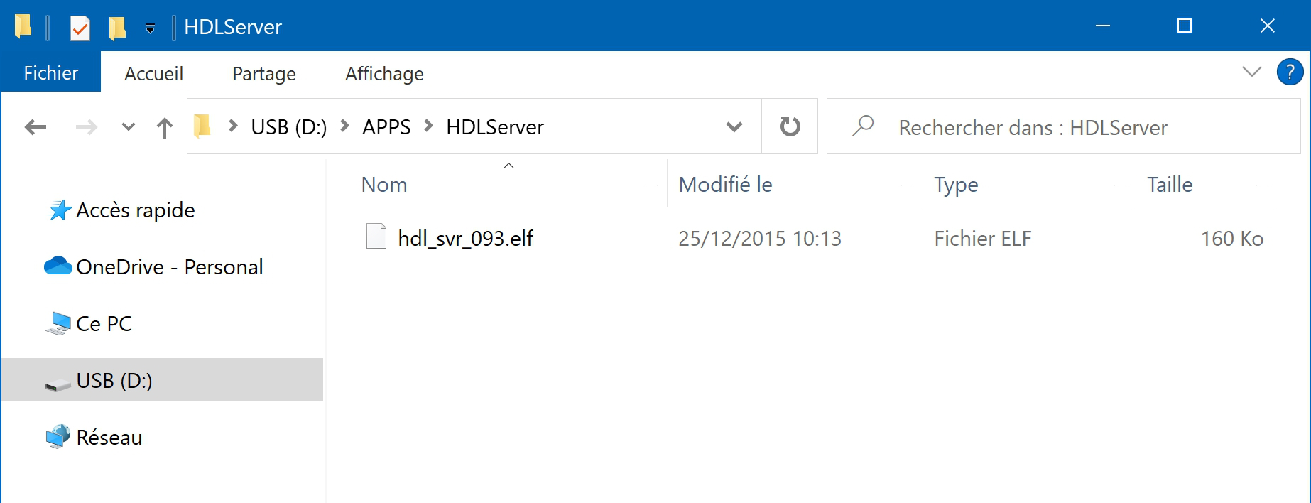Open the Customize Quick Access Toolbar dropdown
Viewport: 1311px width, 503px height.
(x=150, y=28)
